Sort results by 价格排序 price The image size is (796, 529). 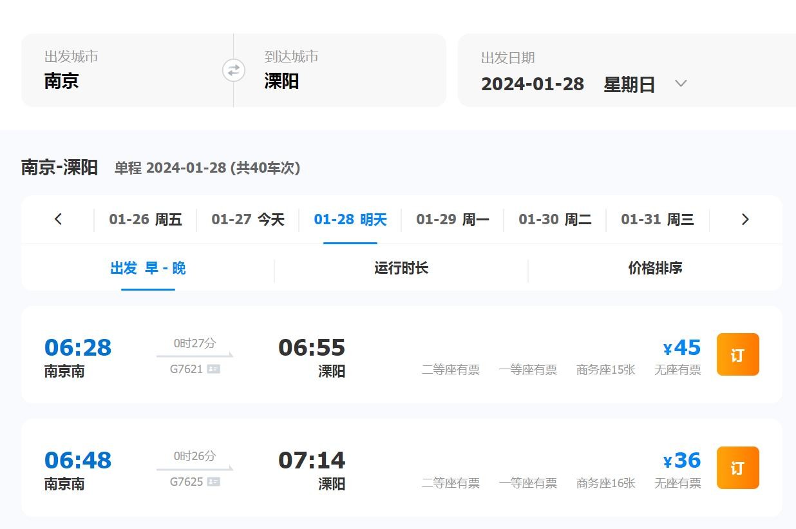point(655,268)
